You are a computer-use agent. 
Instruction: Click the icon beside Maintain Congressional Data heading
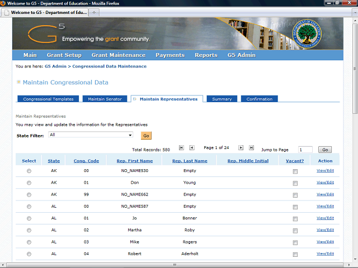coord(18,82)
